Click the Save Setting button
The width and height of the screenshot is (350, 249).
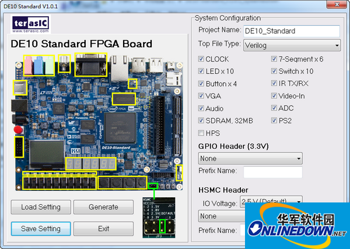coord(41,229)
